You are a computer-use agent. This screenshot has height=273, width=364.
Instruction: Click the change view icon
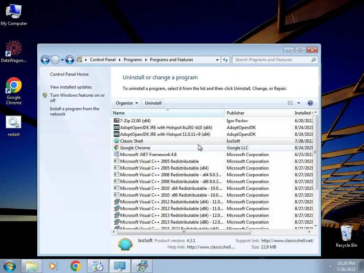pos(290,103)
